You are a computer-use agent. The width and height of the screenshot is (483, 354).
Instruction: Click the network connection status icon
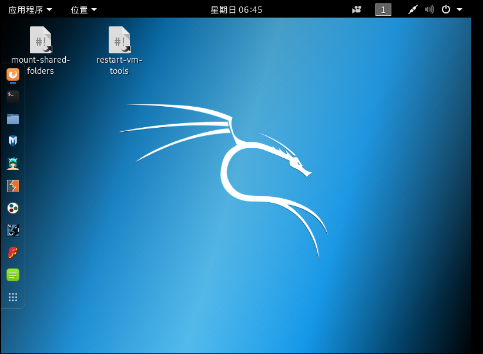[x=412, y=9]
